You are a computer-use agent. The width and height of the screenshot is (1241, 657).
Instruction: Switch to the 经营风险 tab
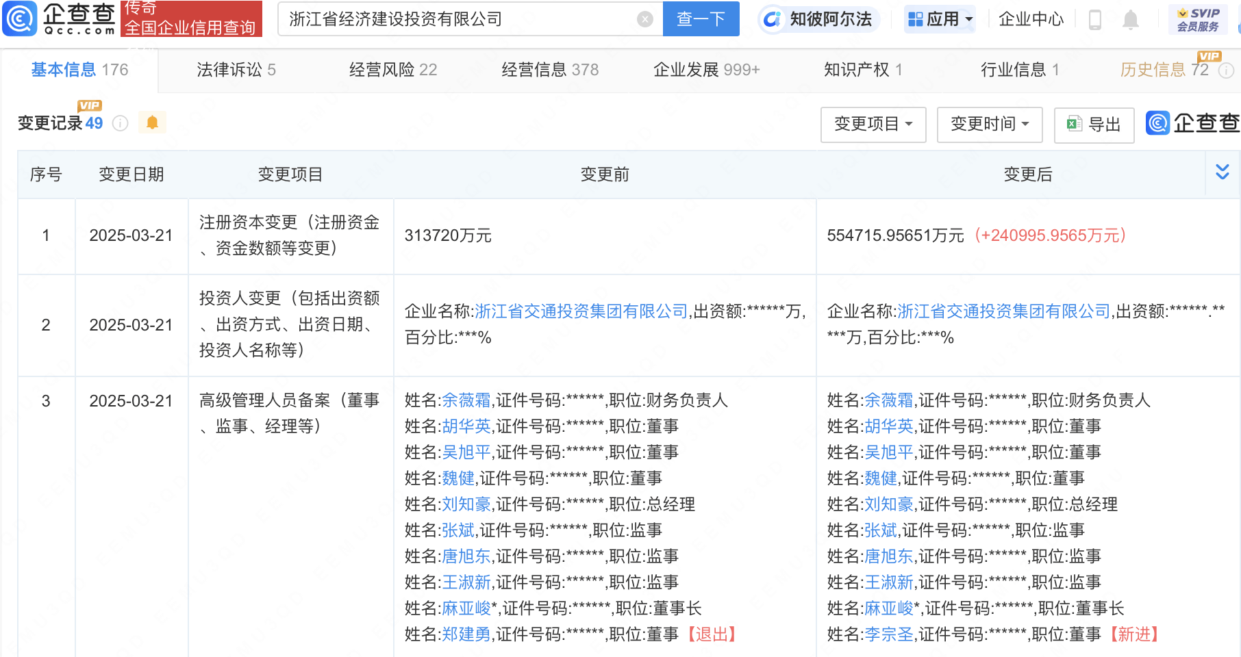tap(393, 70)
